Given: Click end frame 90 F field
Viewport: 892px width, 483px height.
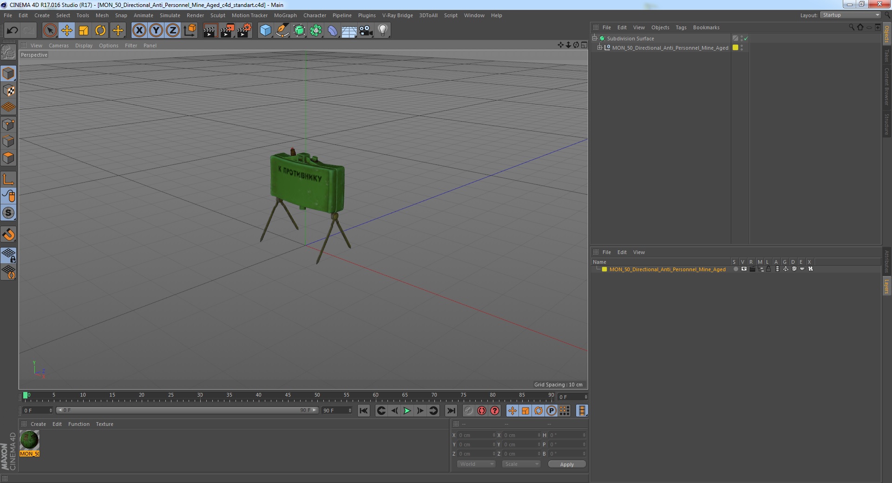Looking at the screenshot, I should pos(337,411).
